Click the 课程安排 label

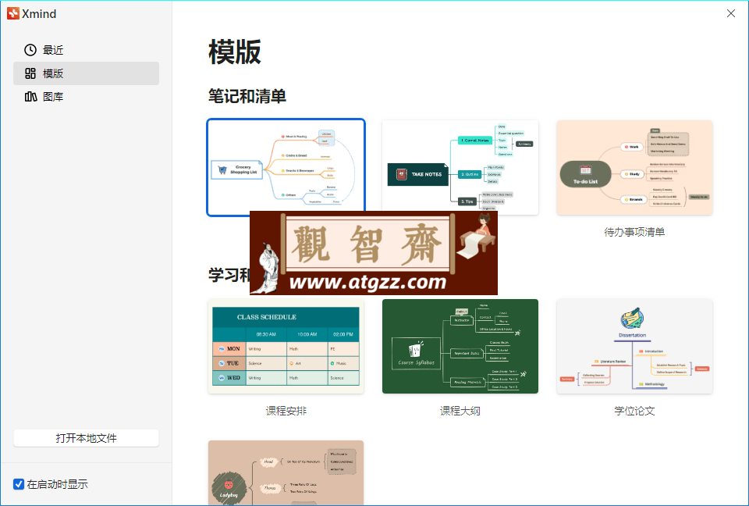click(x=286, y=411)
